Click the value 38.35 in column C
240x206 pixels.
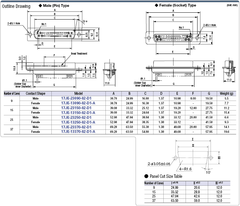pyautogui.click(x=145, y=122)
